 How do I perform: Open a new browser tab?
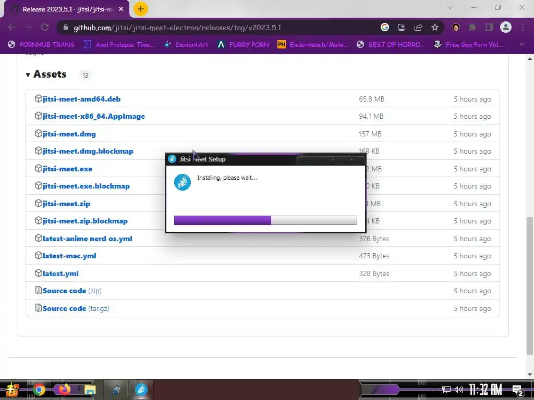(141, 9)
